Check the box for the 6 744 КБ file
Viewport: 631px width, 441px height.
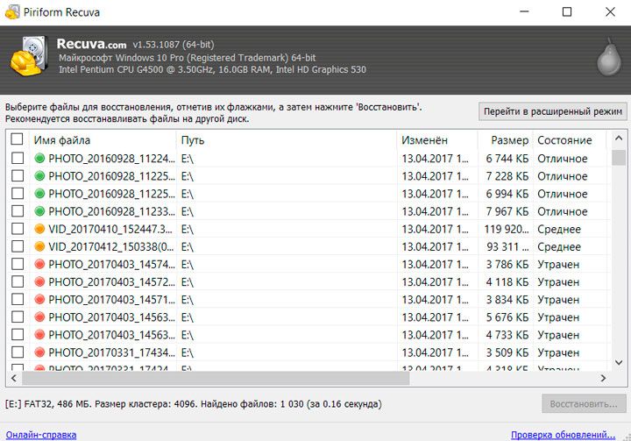18,158
